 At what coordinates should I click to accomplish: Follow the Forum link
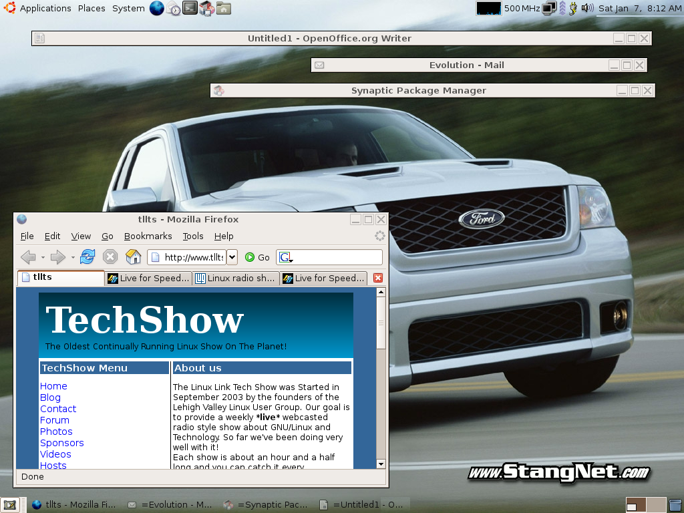pos(55,420)
